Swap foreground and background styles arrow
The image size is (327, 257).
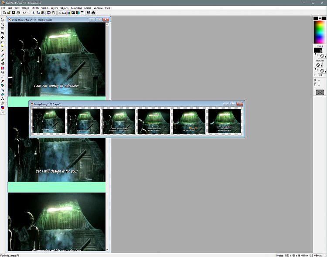[x=317, y=55]
